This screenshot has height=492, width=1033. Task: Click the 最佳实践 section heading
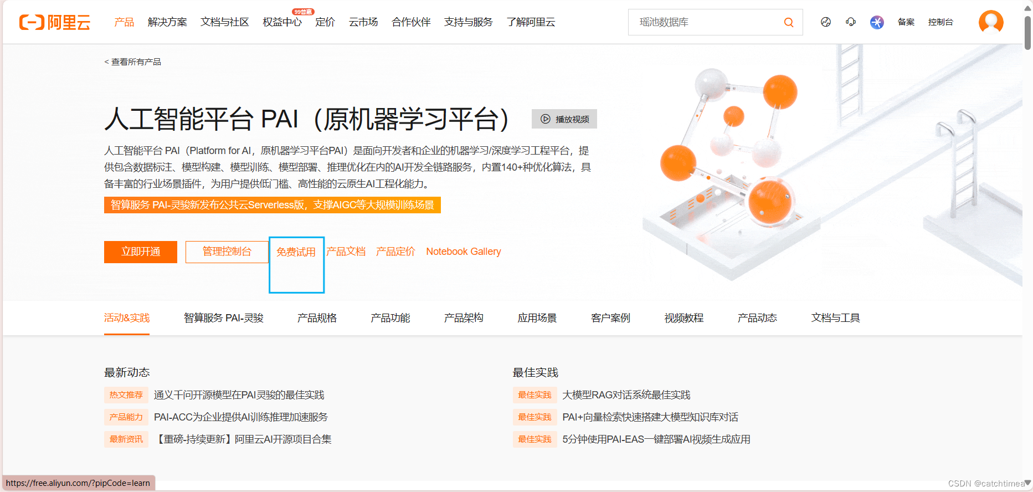(x=536, y=372)
